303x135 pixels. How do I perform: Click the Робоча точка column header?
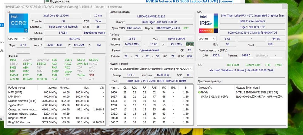pyautogui.click(x=22, y=88)
